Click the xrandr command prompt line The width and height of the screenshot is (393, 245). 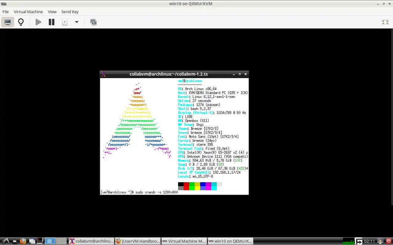click(139, 192)
